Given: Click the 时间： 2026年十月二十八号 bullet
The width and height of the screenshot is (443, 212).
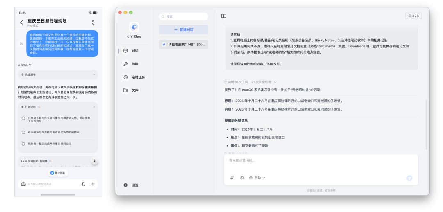Looking at the screenshot, I should tap(251, 129).
